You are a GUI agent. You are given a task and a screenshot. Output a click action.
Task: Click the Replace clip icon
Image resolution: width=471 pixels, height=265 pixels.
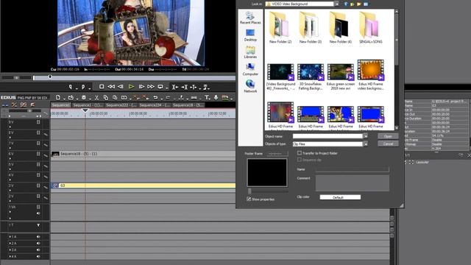click(124, 98)
